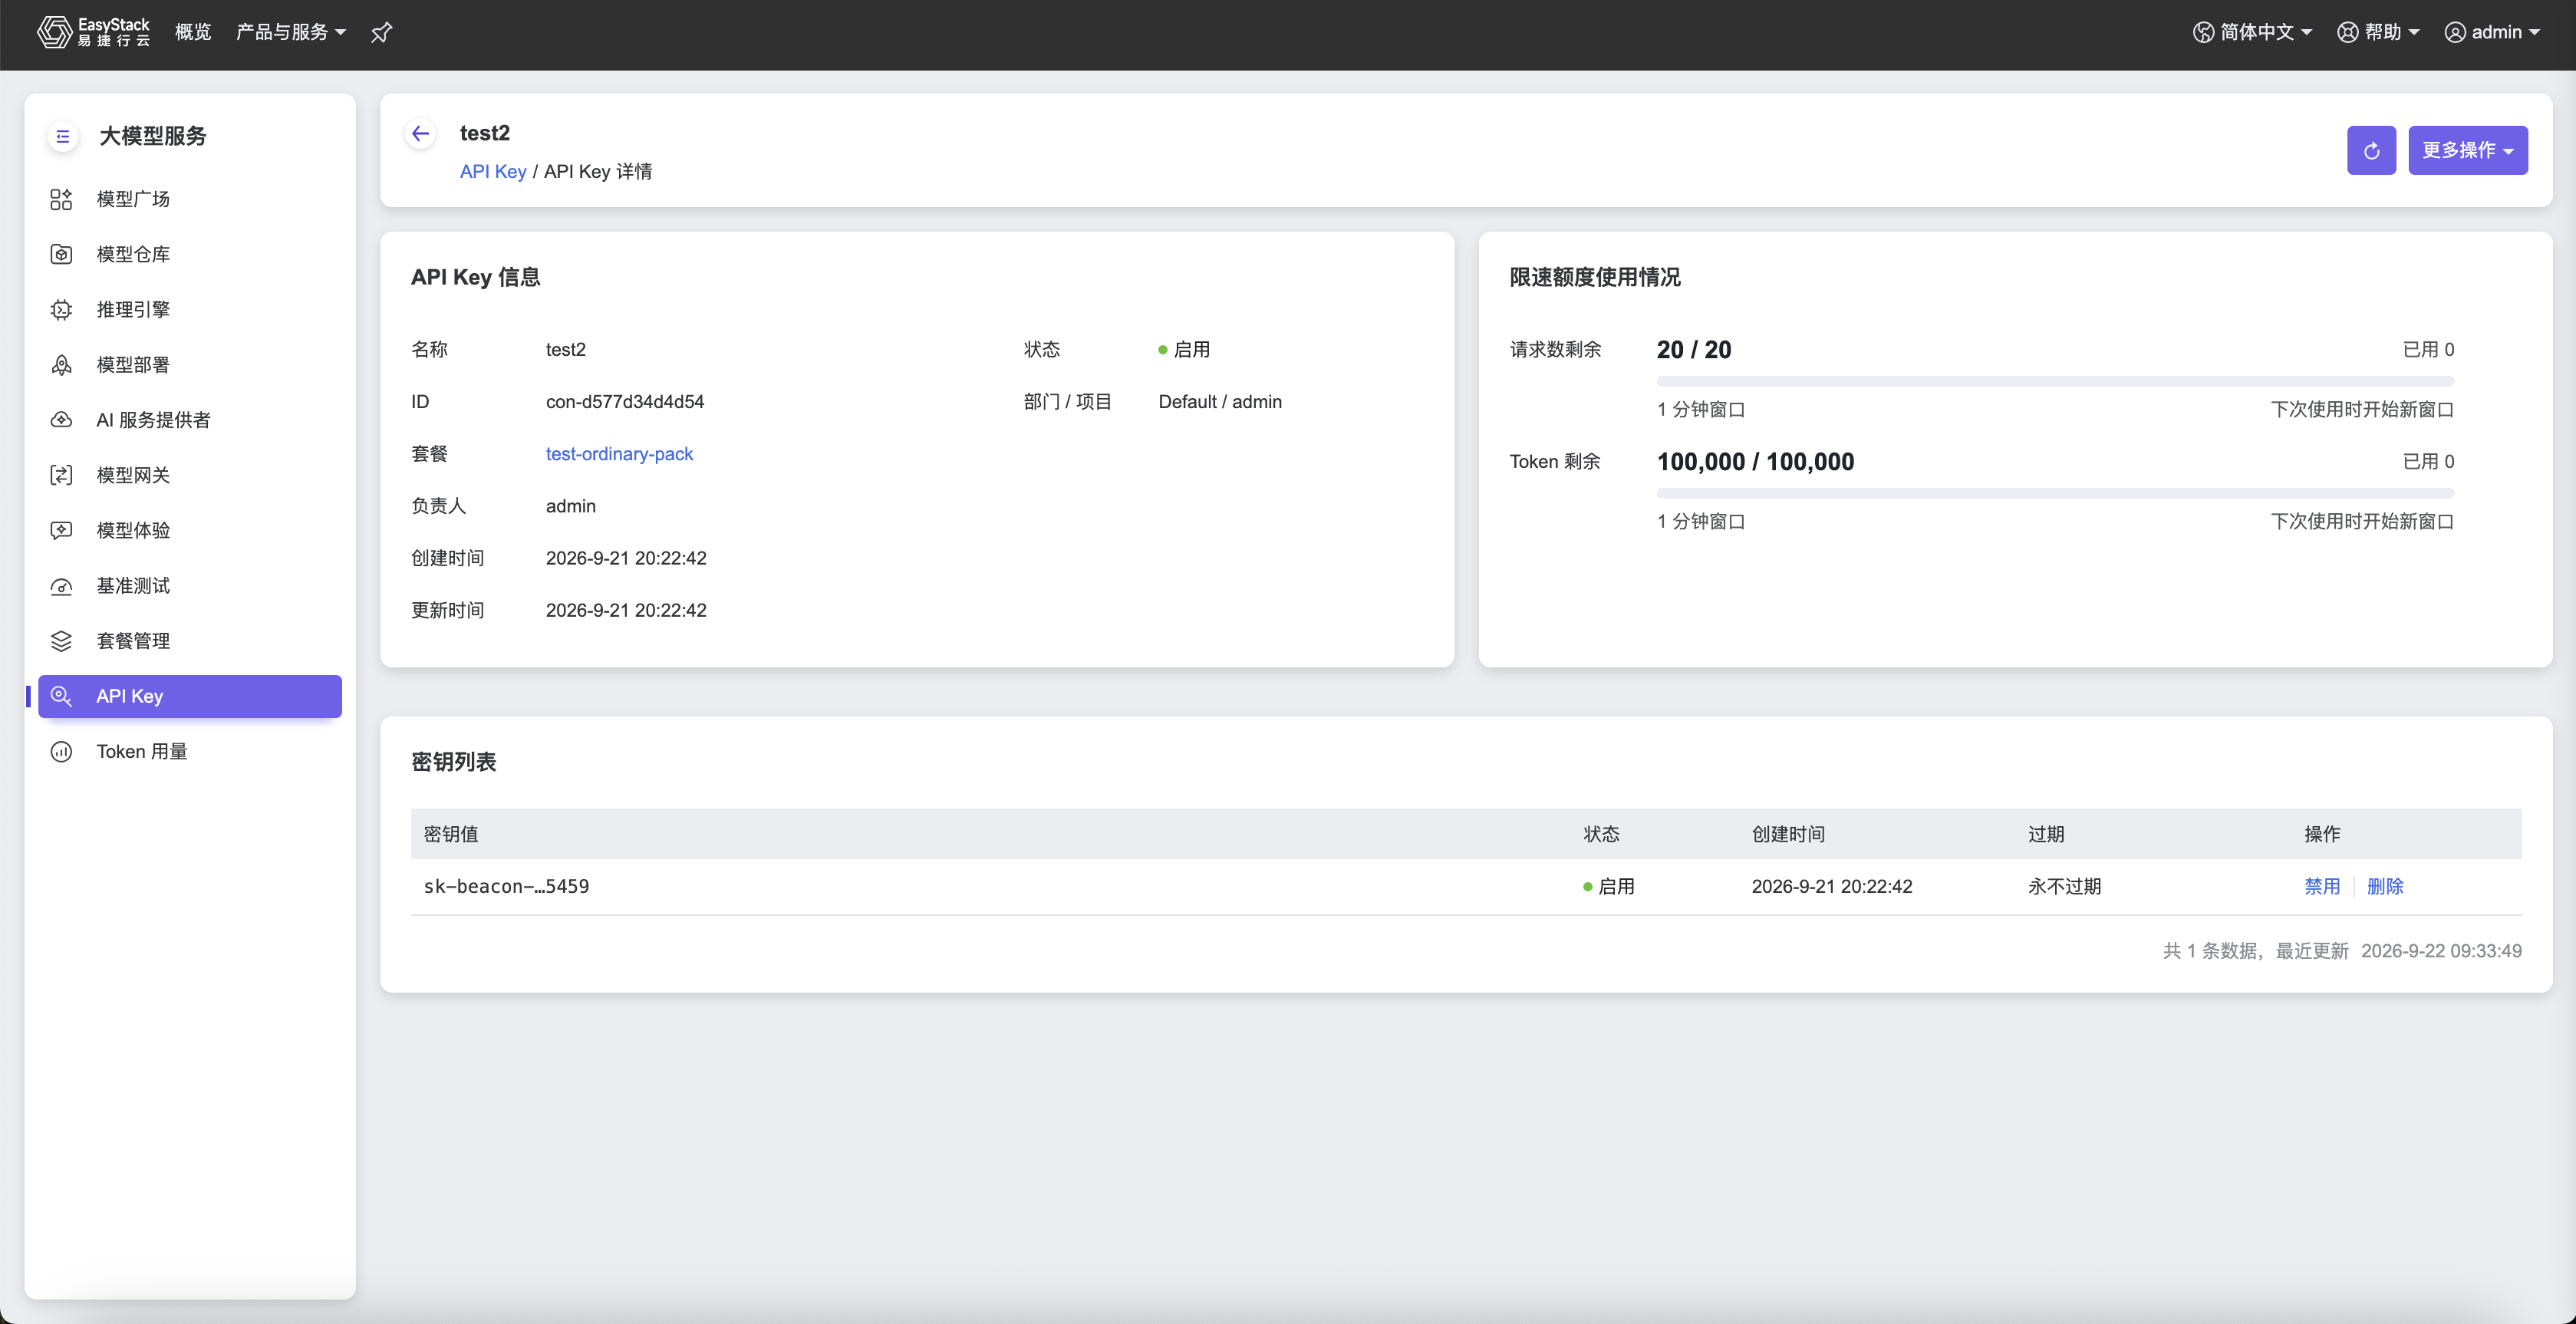
Task: Click the admin user avatar icon
Action: click(2455, 32)
